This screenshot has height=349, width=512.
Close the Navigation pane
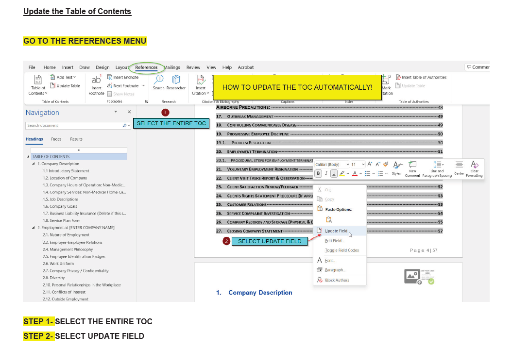(x=129, y=112)
